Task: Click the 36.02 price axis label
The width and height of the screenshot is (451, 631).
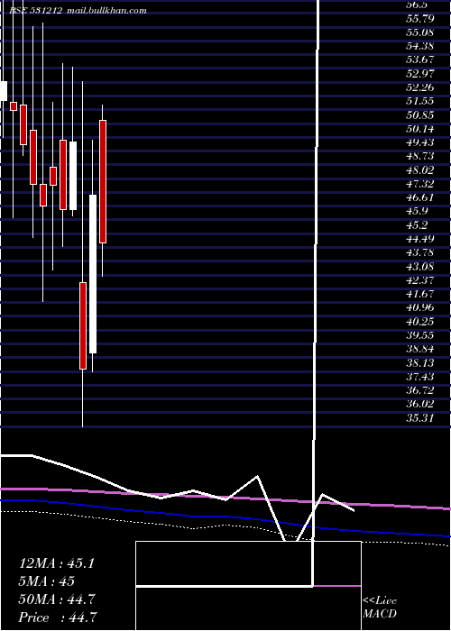Action: 420,405
